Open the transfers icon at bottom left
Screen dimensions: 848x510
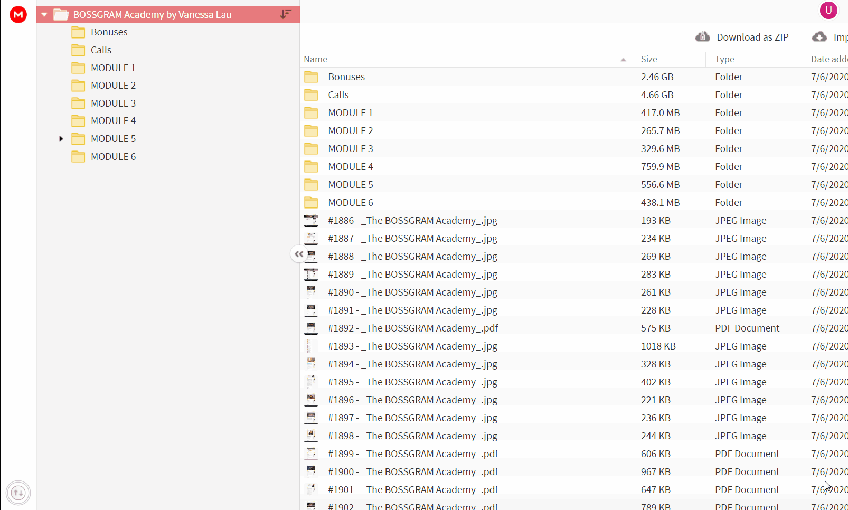click(x=18, y=493)
